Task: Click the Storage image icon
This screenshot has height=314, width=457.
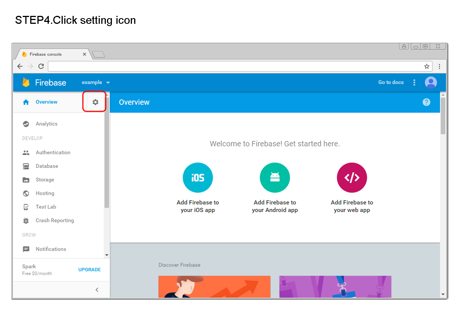Action: tap(26, 180)
